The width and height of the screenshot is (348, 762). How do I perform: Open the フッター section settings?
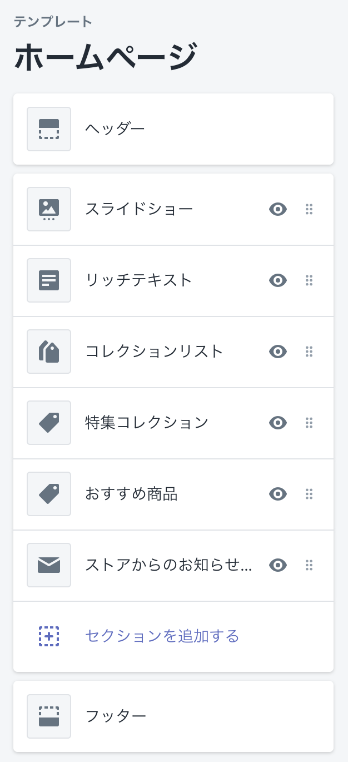[x=116, y=716]
